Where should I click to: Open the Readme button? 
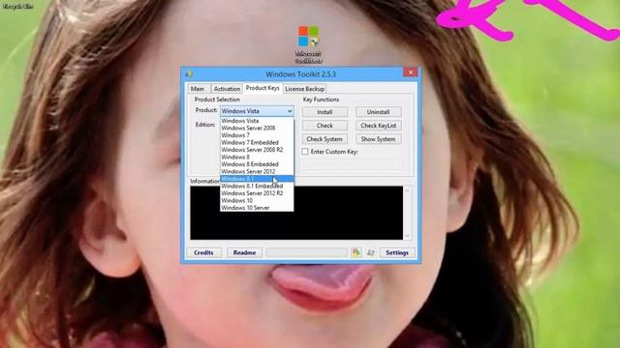(x=244, y=252)
